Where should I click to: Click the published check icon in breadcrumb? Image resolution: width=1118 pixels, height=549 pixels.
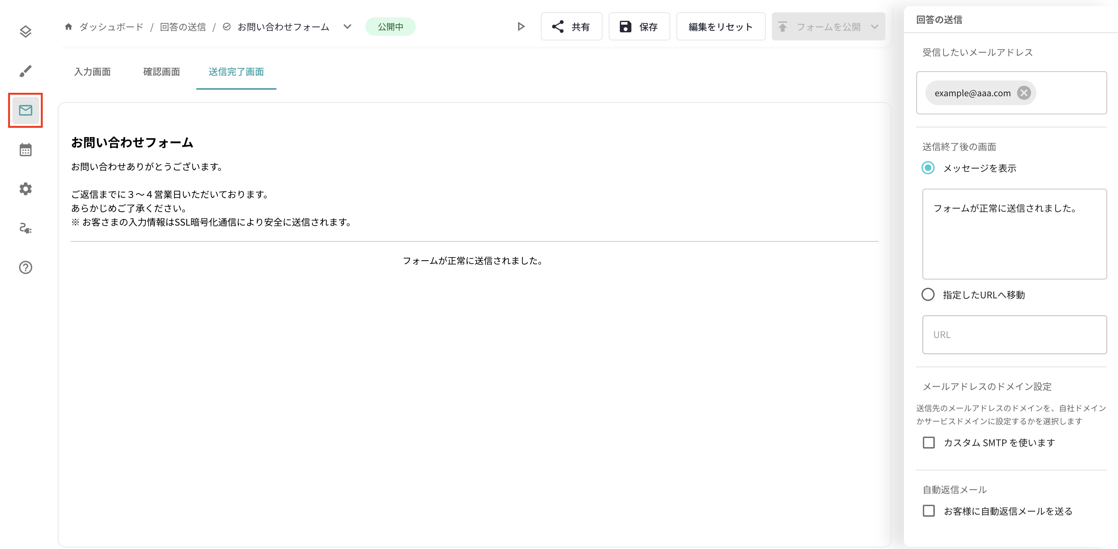coord(226,27)
